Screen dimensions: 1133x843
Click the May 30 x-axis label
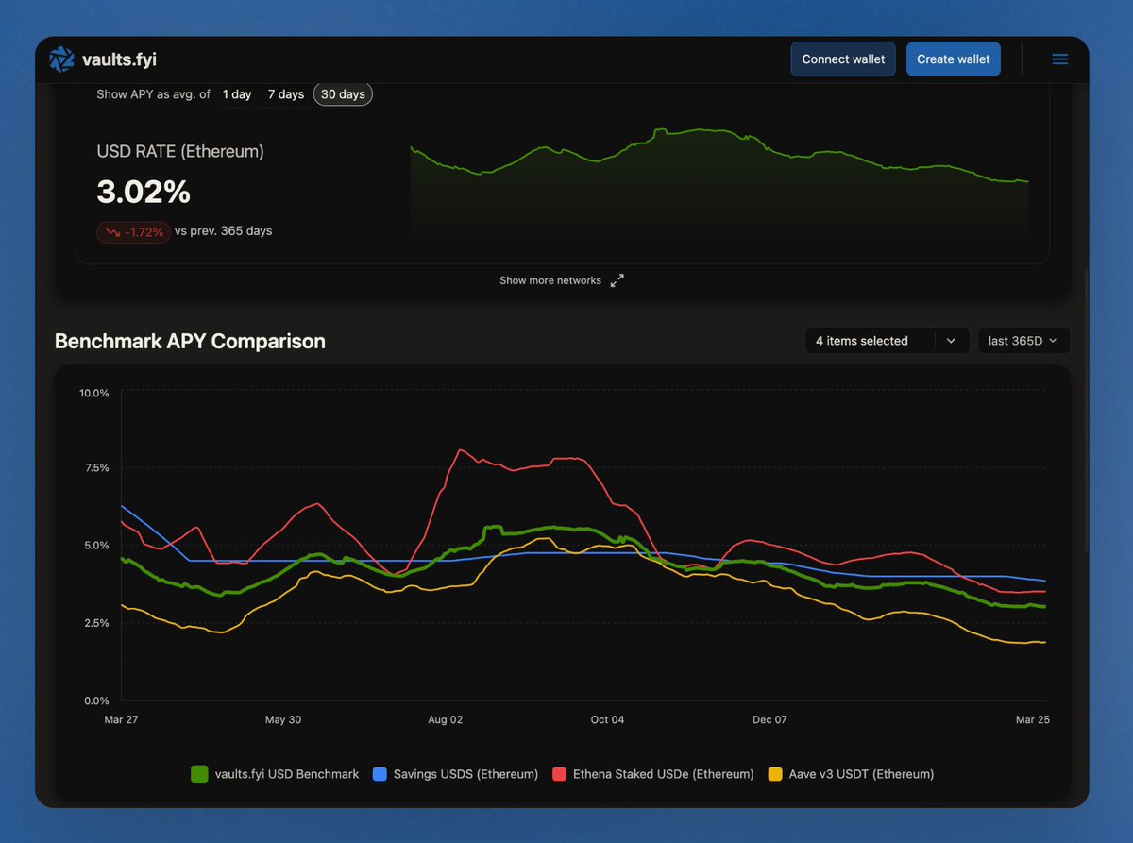tap(283, 719)
